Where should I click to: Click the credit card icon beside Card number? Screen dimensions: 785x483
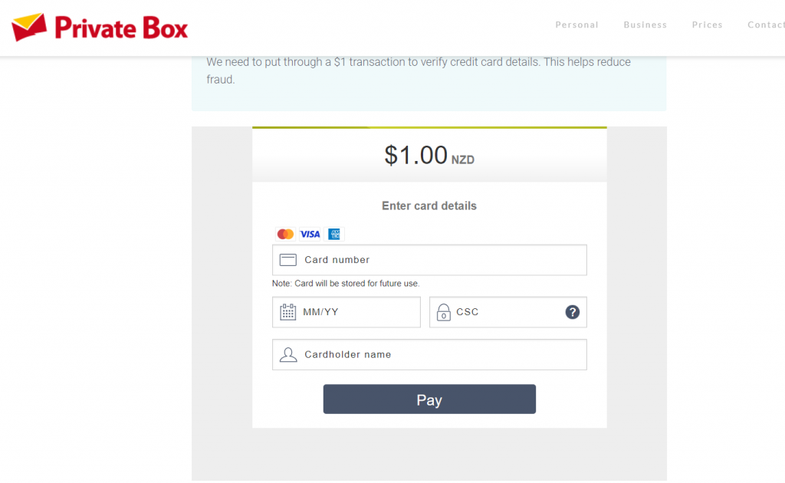tap(288, 260)
